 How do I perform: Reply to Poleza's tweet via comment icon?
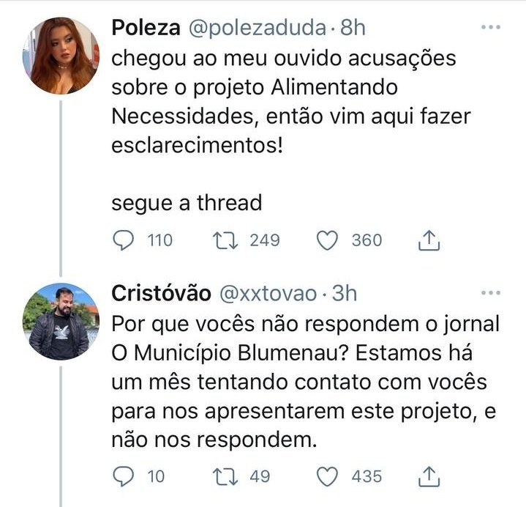124,240
